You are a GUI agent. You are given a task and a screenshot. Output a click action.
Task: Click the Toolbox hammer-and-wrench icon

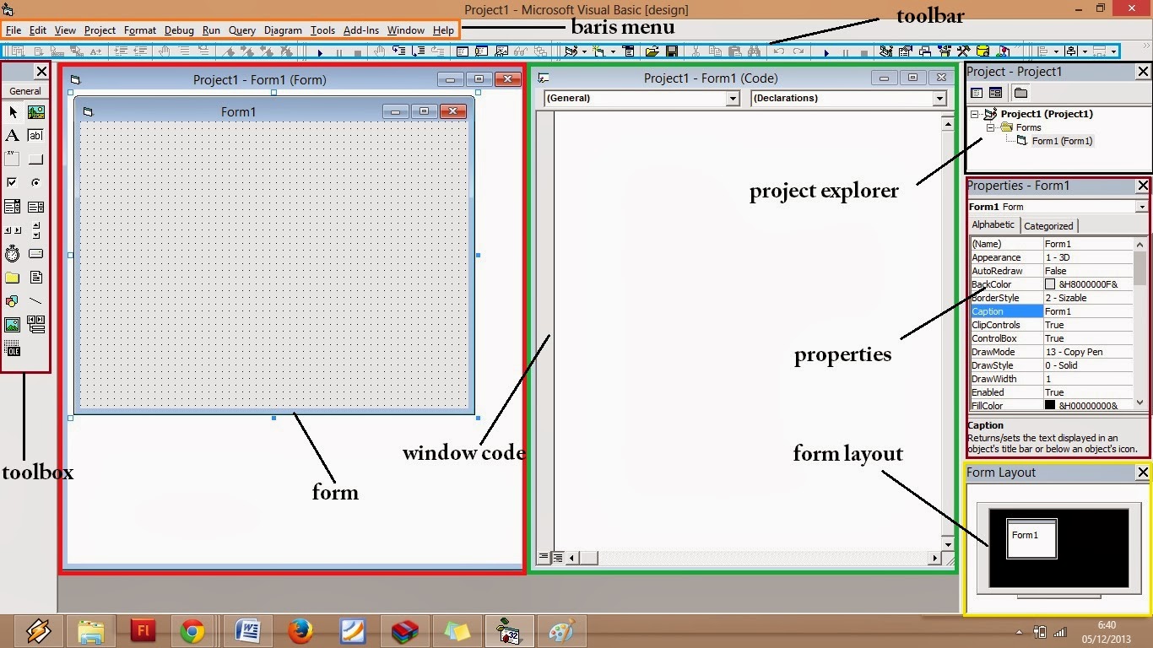(x=963, y=51)
